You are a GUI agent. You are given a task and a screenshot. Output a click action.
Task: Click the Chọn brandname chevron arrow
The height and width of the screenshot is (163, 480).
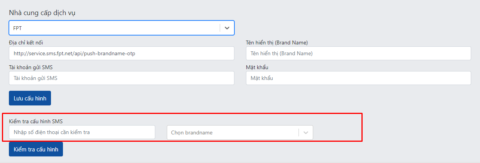[306, 132]
